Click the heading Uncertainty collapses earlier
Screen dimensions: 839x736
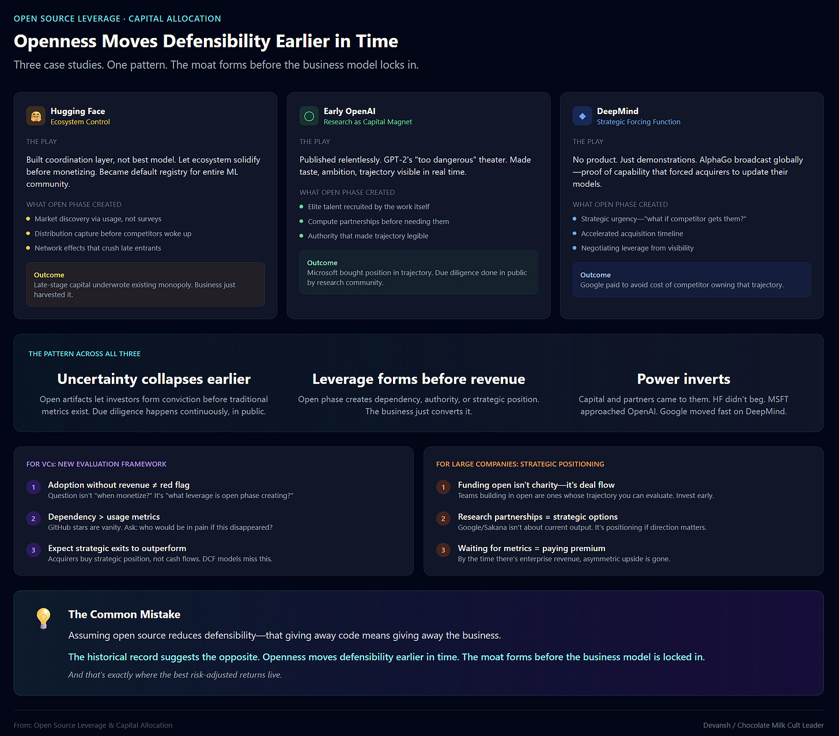[x=154, y=379]
